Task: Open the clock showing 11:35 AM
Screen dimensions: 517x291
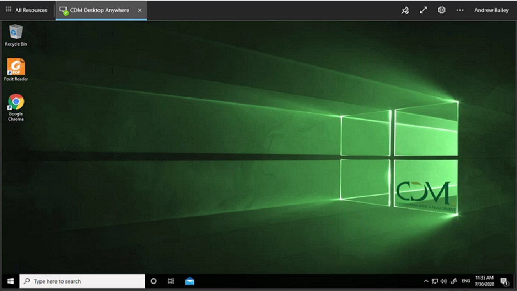Action: [484, 281]
